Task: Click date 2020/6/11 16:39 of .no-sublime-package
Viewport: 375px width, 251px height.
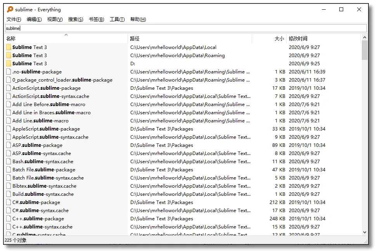Action: tap(307, 71)
